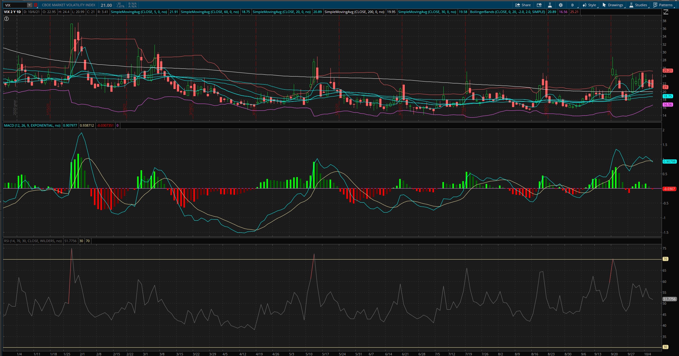Click the R: 3.41 range readout

pos(103,12)
